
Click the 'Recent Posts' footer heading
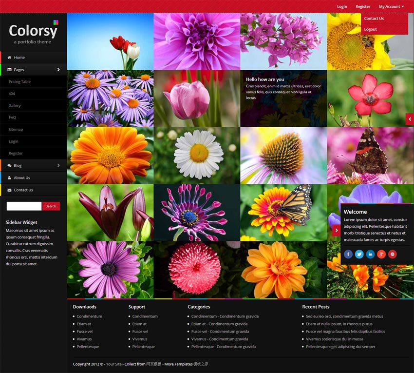tap(316, 307)
